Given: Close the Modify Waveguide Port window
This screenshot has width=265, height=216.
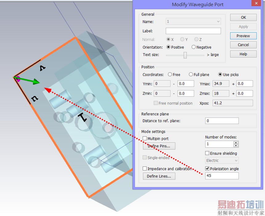Looking at the screenshot, I should click(x=256, y=3).
